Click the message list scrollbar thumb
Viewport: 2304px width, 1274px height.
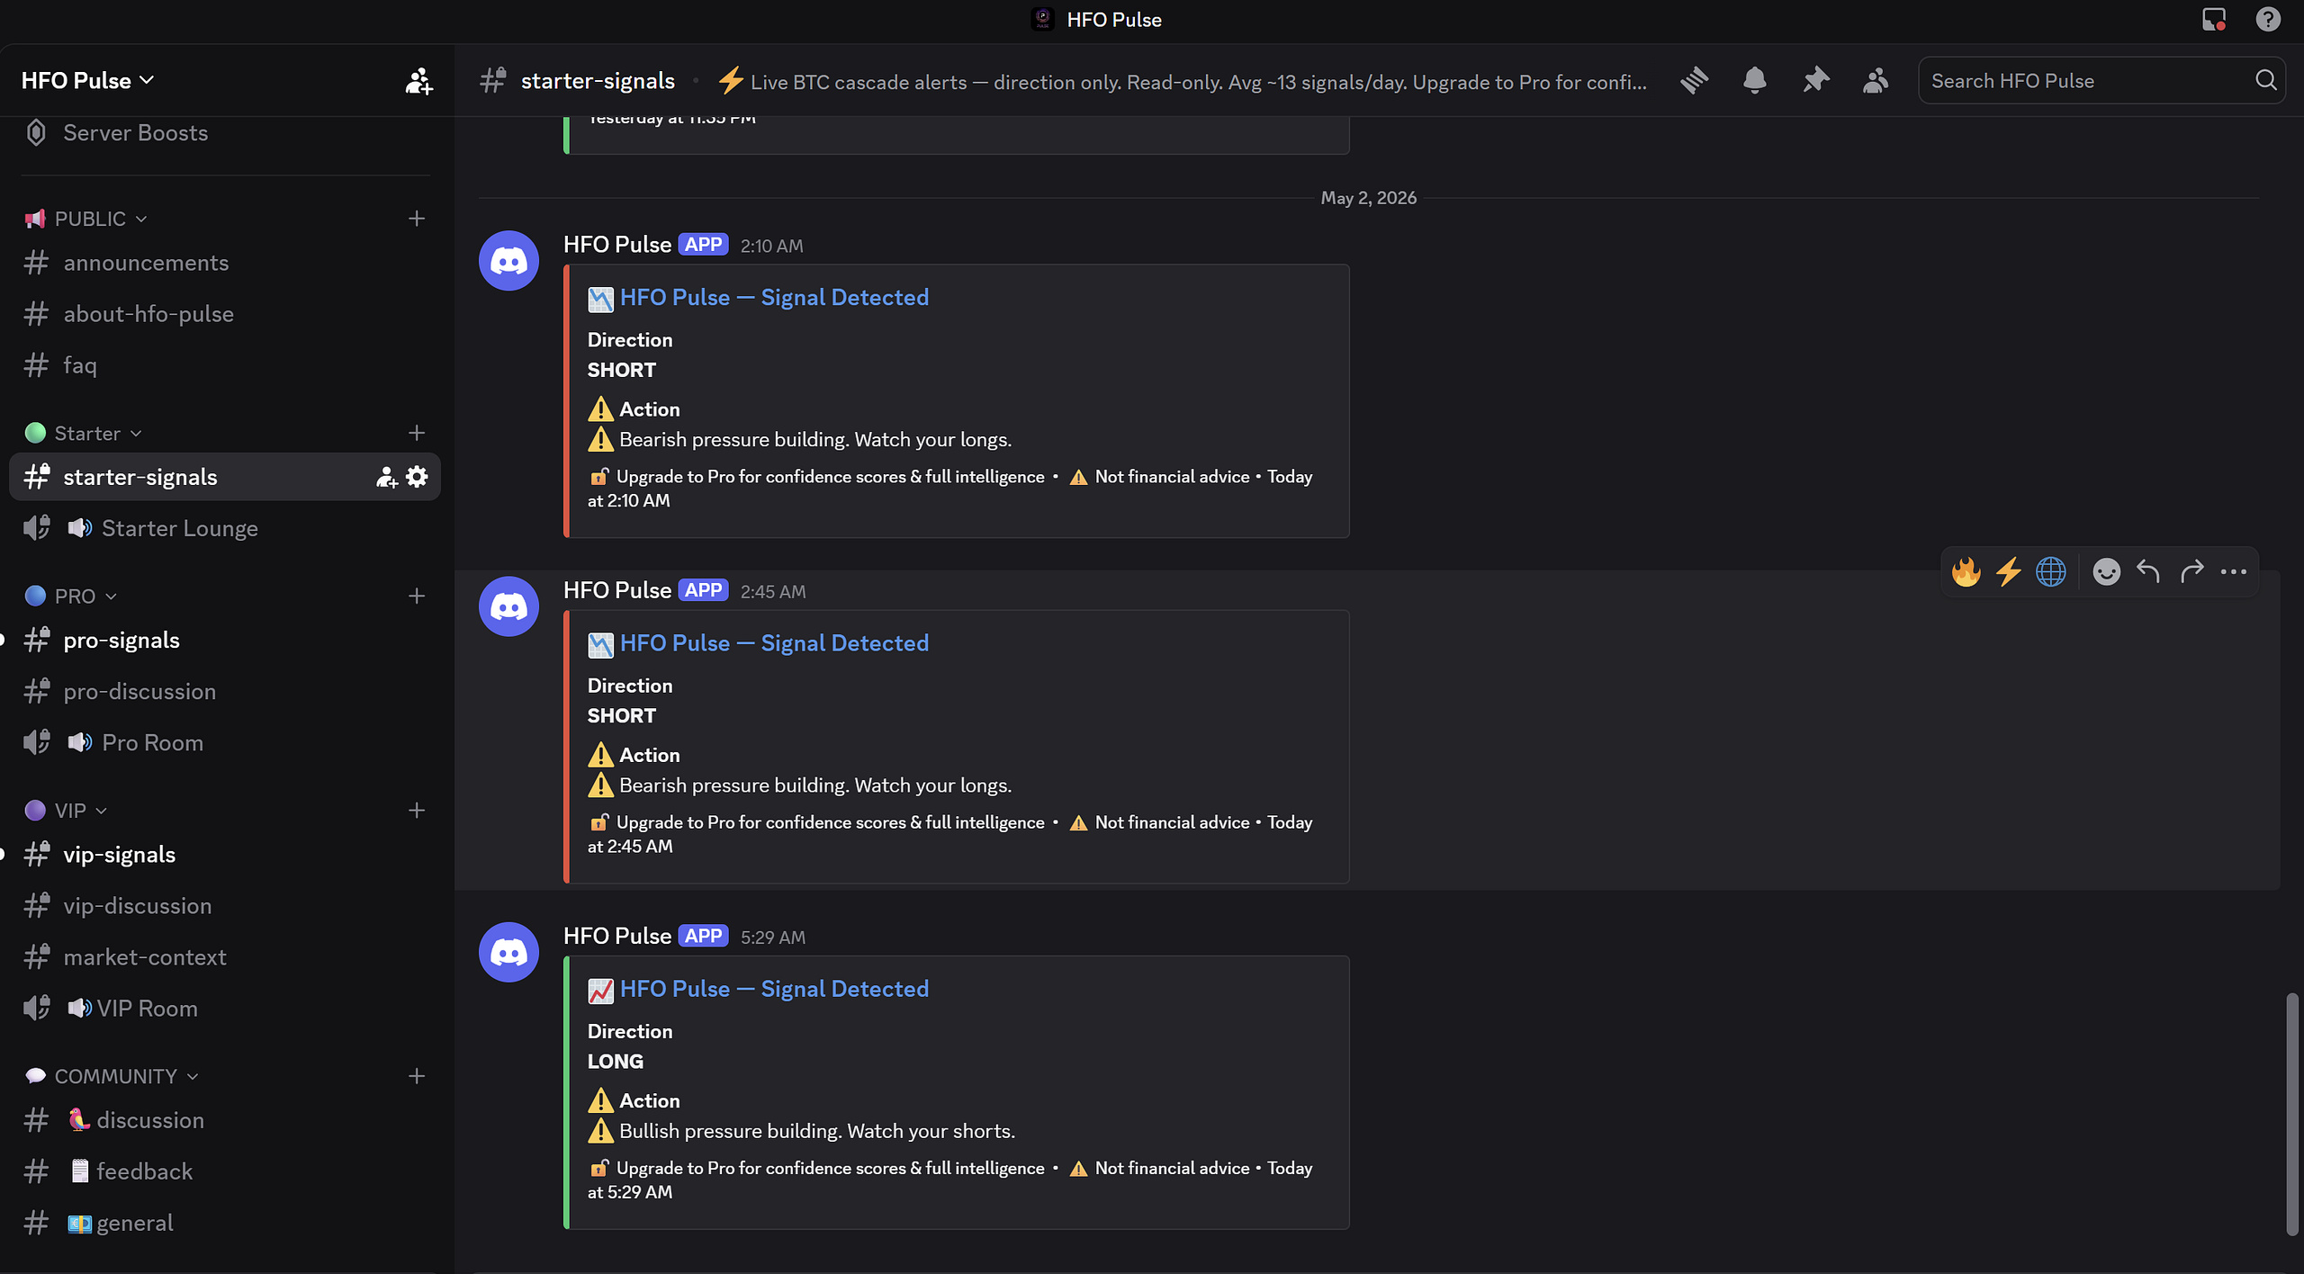point(2291,1116)
